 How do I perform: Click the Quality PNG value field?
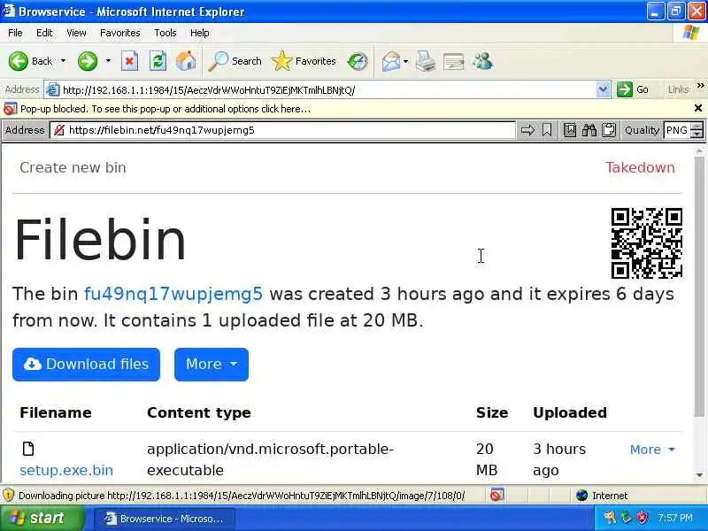click(676, 130)
